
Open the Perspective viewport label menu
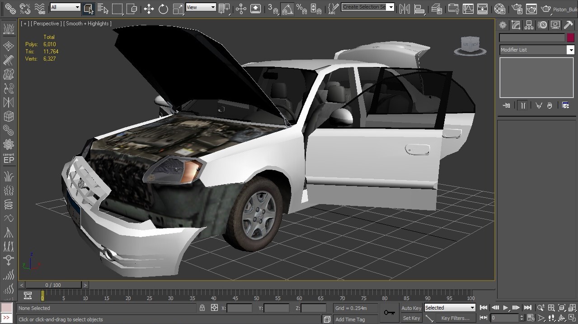[x=45, y=23]
